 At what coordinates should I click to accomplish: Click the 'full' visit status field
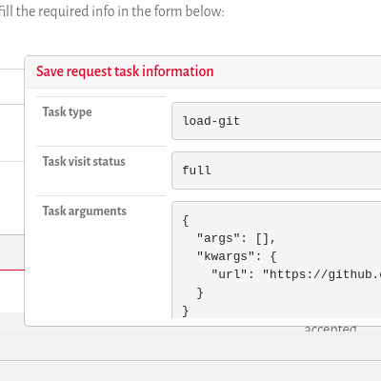276,170
